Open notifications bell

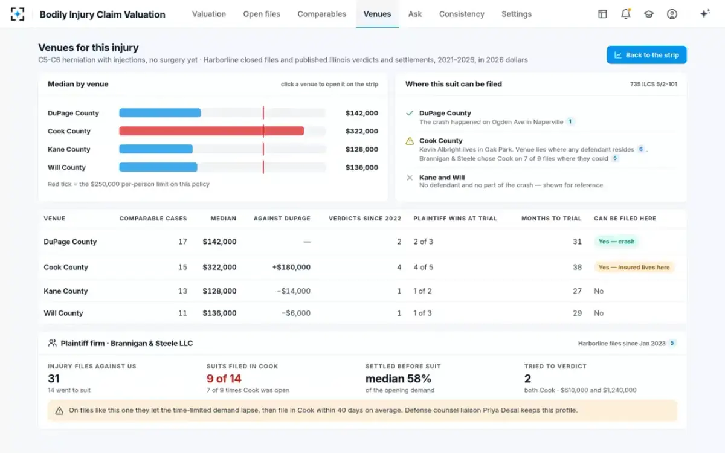626,14
